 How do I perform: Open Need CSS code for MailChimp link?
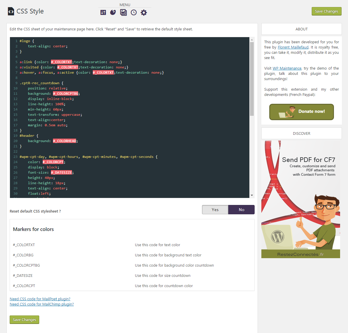(42, 304)
